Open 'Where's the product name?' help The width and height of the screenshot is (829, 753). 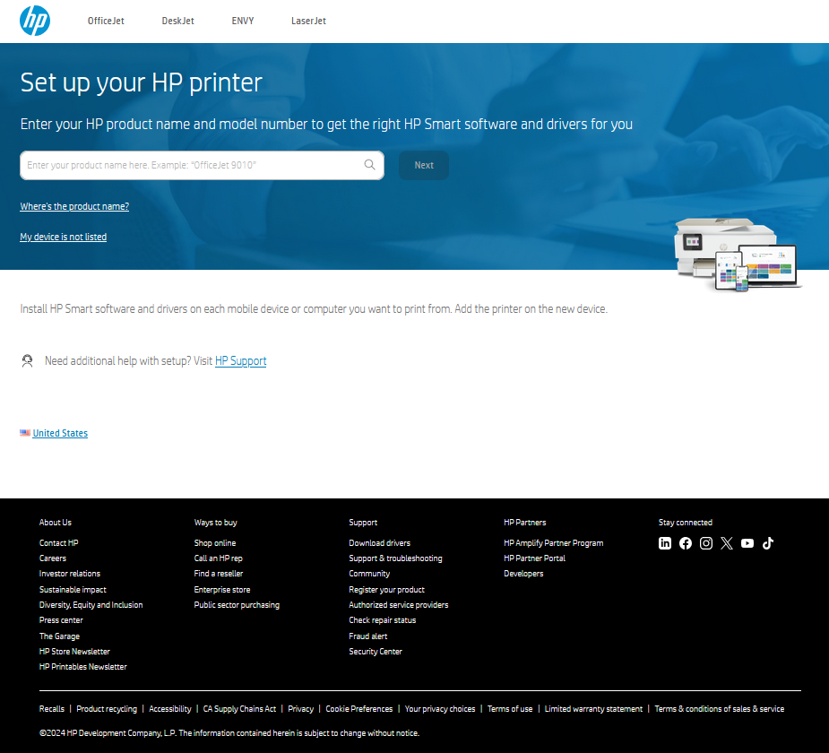74,206
